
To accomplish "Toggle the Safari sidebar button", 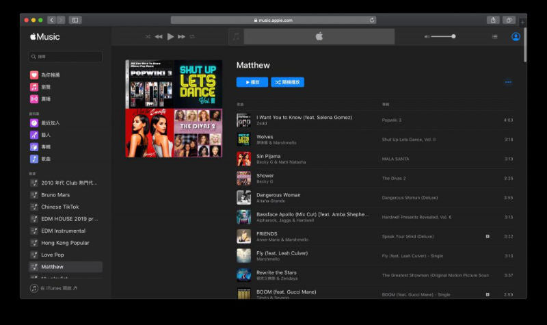I will (75, 20).
